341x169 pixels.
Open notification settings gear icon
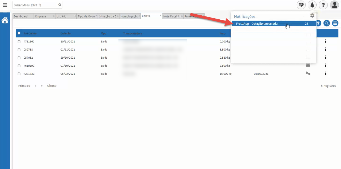[312, 16]
